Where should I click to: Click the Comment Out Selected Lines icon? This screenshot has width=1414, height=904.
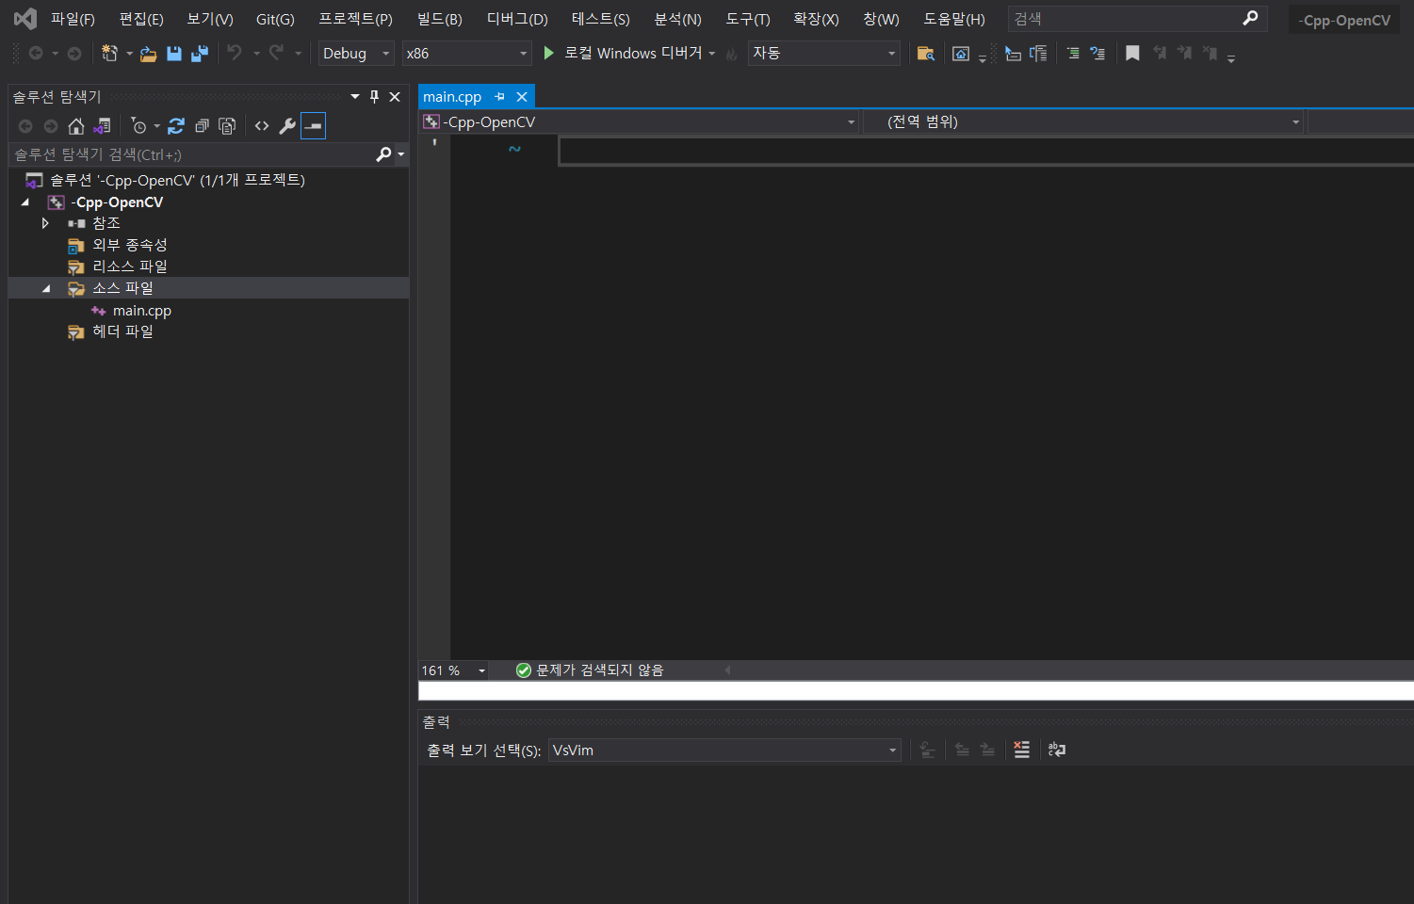click(x=1073, y=54)
